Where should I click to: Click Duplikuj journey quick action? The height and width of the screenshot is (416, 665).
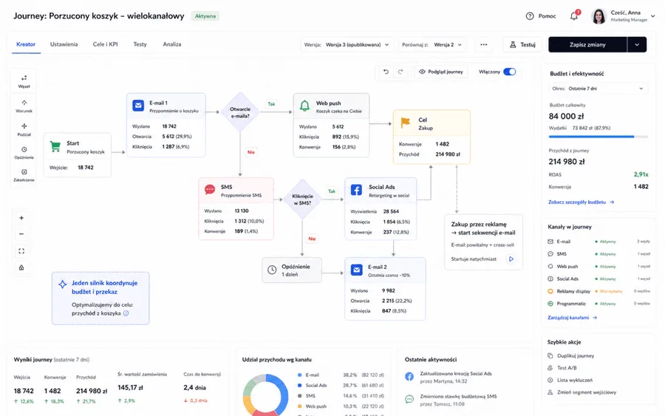571,356
